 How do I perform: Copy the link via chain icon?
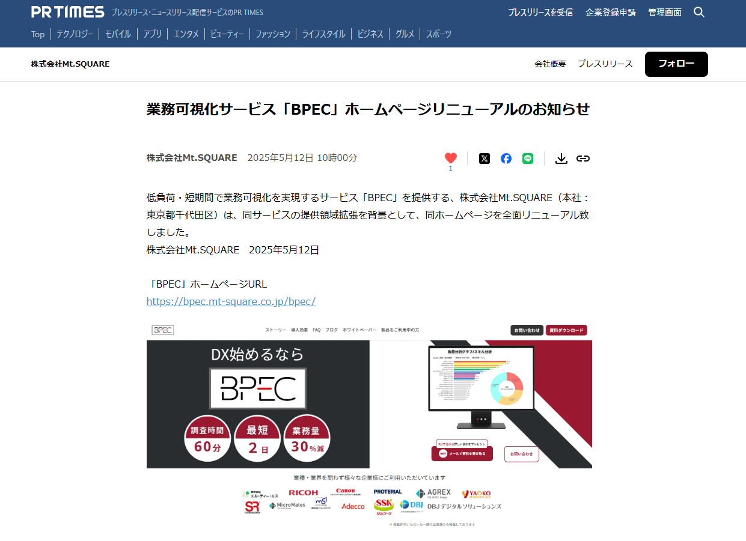click(583, 159)
